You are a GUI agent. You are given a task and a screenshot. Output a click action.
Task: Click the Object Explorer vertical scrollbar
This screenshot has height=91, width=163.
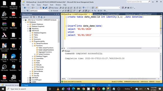pos(59,32)
